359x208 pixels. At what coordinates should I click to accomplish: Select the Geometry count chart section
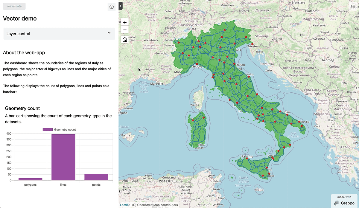pos(22,108)
